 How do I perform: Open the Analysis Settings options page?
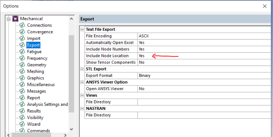click(47, 104)
